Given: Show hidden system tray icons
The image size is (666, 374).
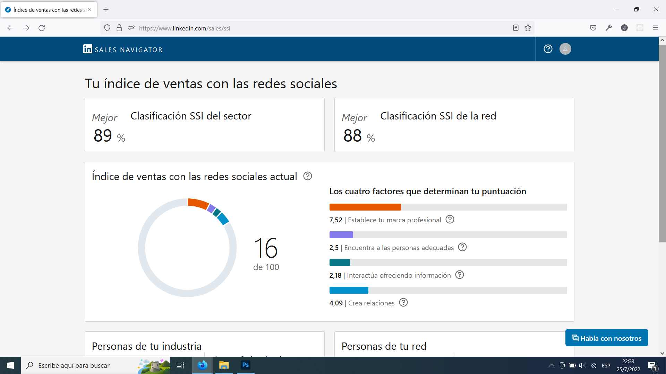Looking at the screenshot, I should coord(551,365).
